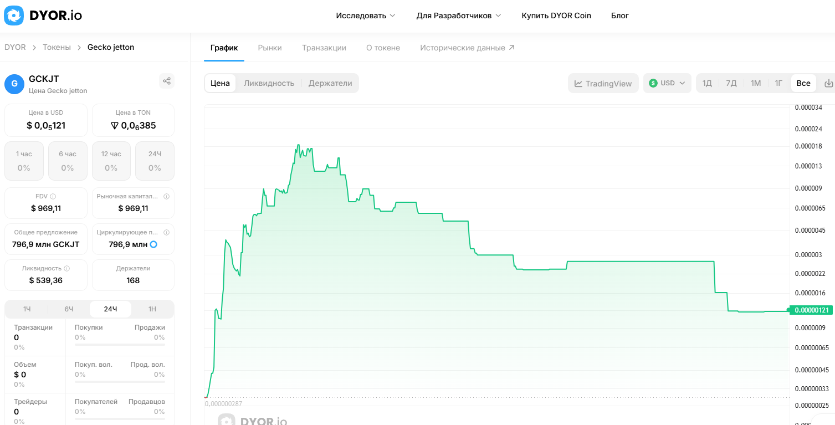Click the Цена Gecko jetton subtitle
Viewport: 835px width, 425px height.
58,91
